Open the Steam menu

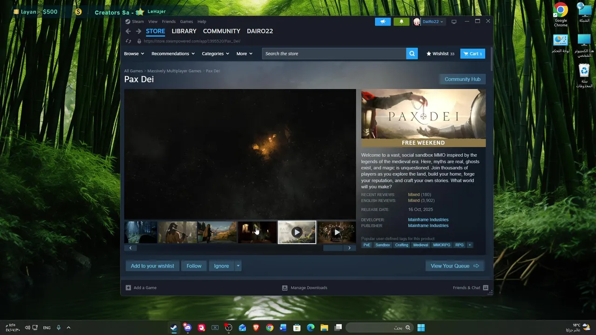coord(138,22)
